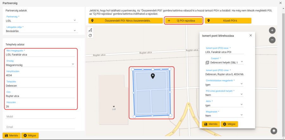Close the Ismert pont létrehozása dialog
Screen dimensions: 285x140
[250, 35]
